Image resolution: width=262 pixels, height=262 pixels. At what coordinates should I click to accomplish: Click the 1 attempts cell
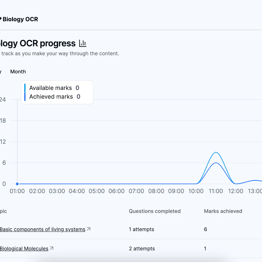coord(141,230)
